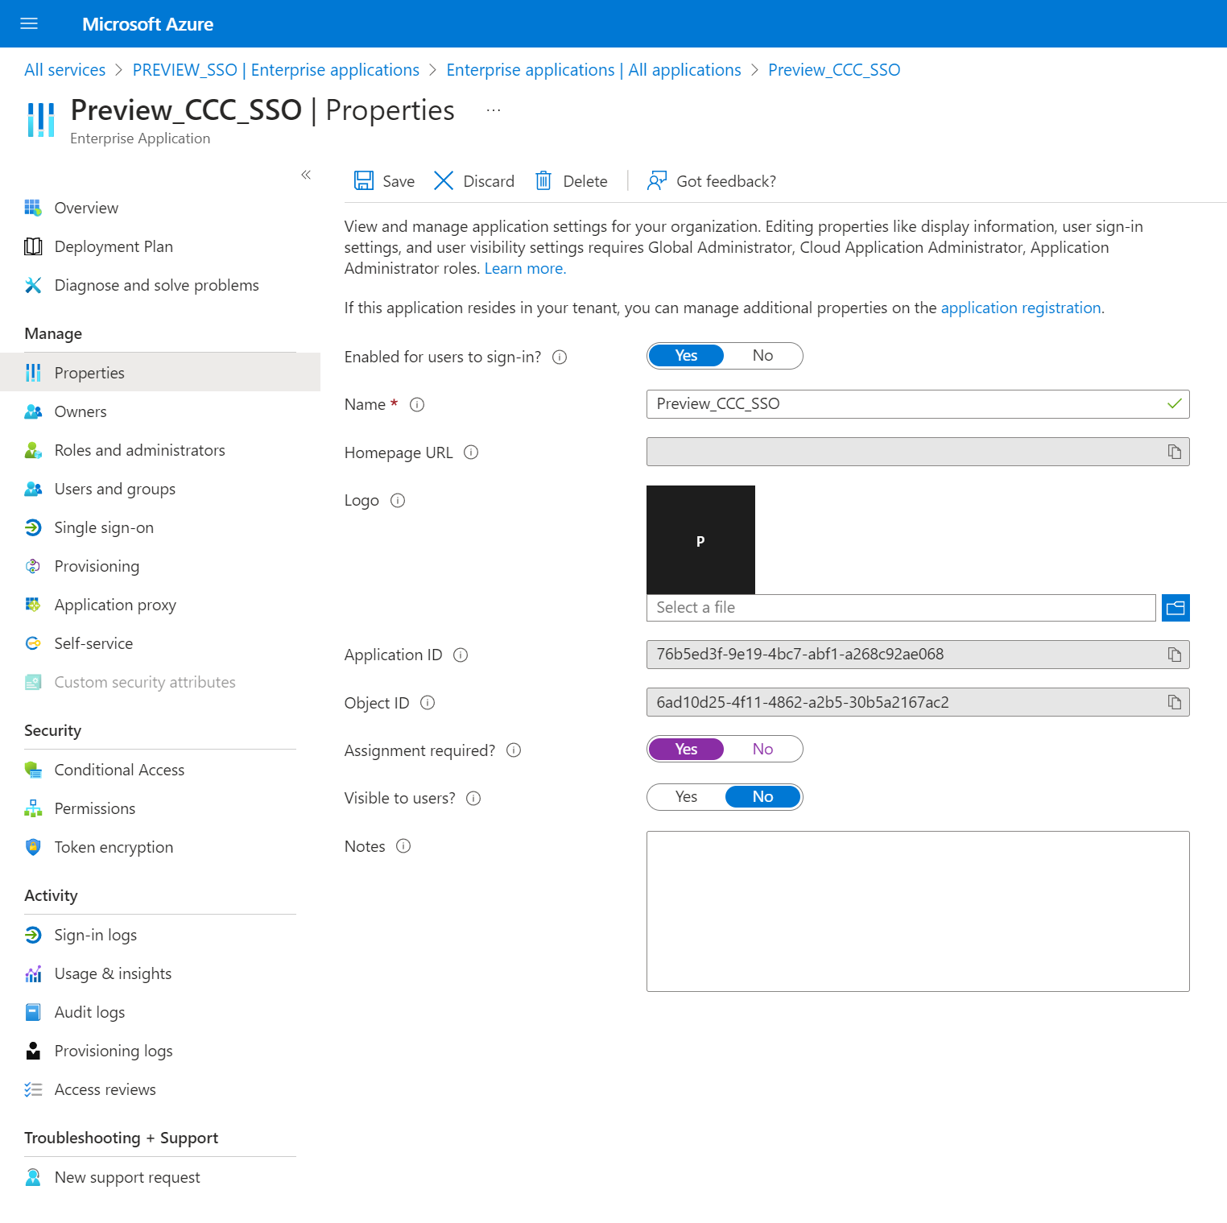Image resolution: width=1227 pixels, height=1223 pixels.
Task: Open the hamburger portal menu
Action: (29, 23)
